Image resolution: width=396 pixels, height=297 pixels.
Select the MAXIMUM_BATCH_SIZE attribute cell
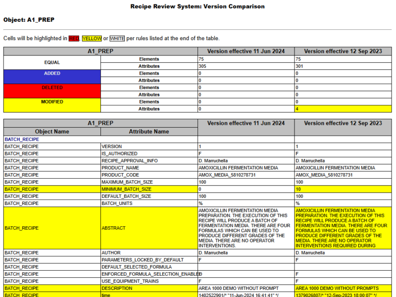click(x=149, y=182)
